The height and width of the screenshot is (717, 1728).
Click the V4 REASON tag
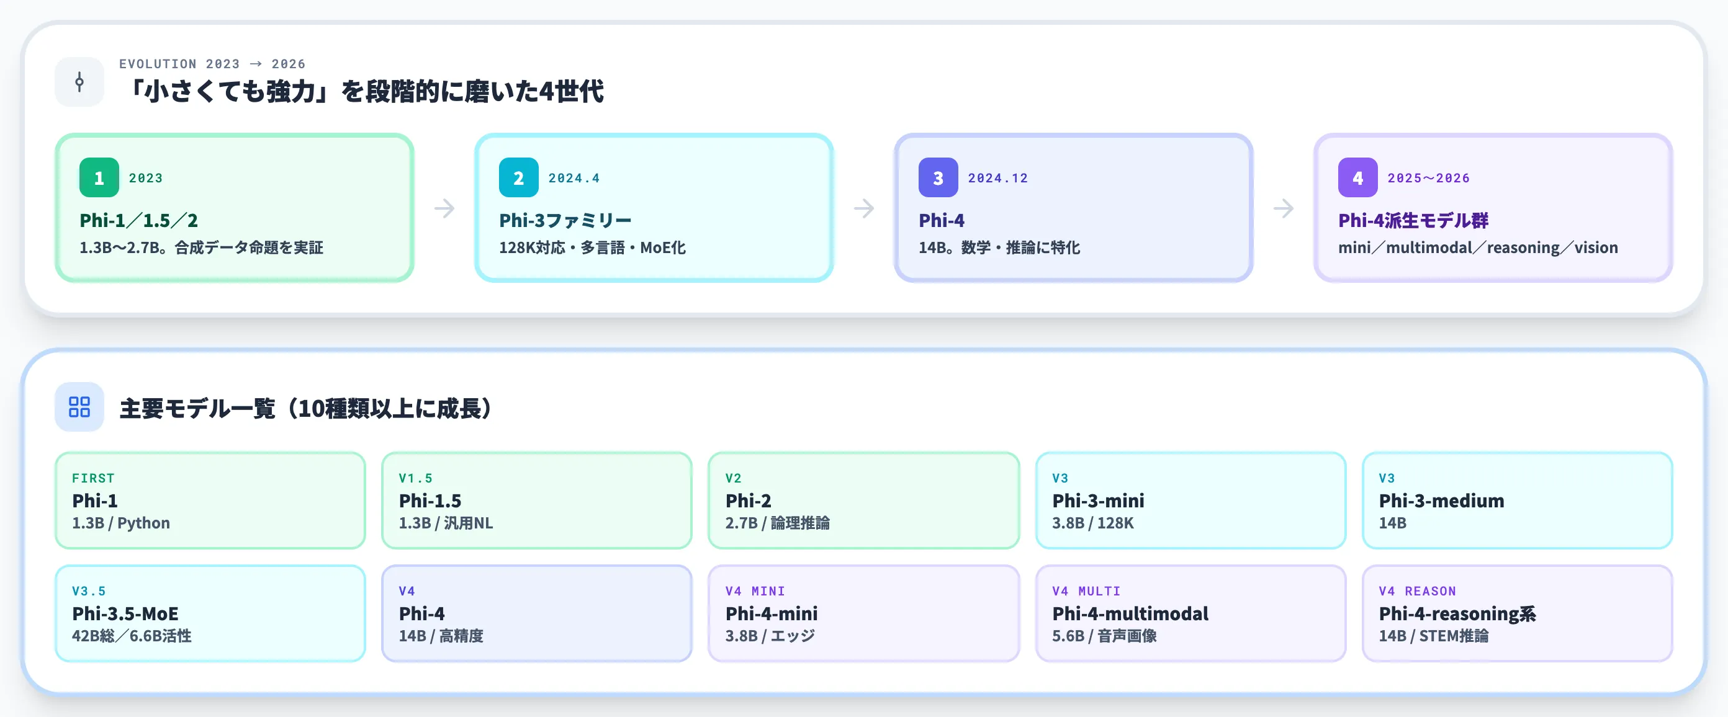point(1418,591)
